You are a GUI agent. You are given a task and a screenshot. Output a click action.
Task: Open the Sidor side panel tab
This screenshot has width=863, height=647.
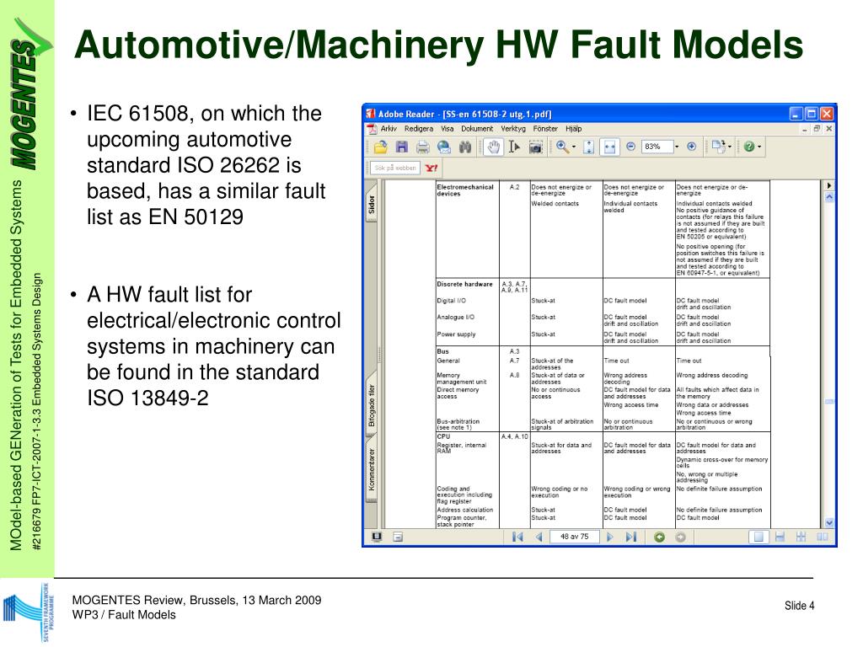[372, 203]
